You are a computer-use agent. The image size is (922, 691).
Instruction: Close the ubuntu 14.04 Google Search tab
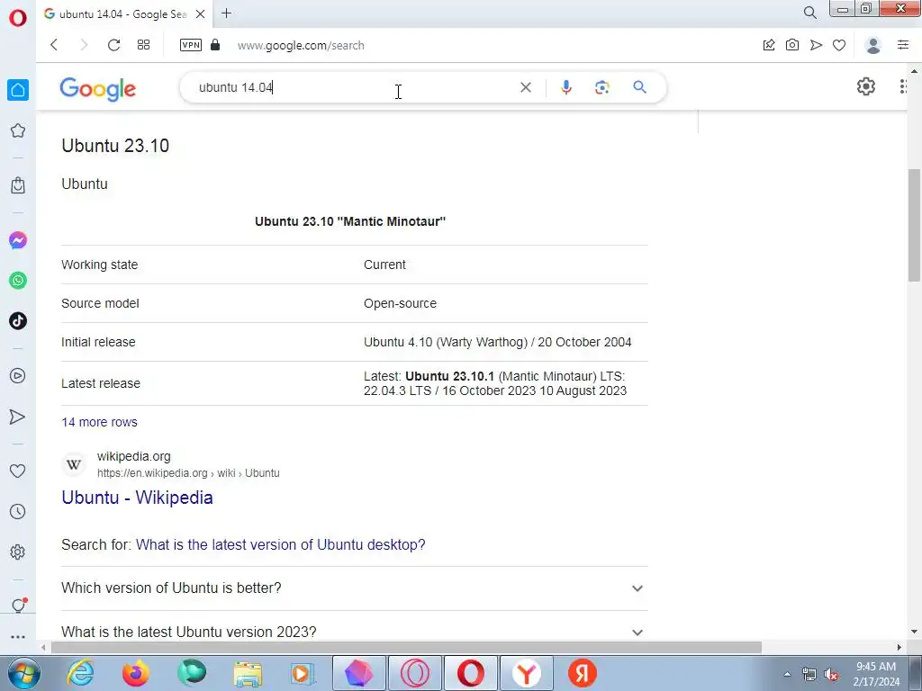point(201,13)
